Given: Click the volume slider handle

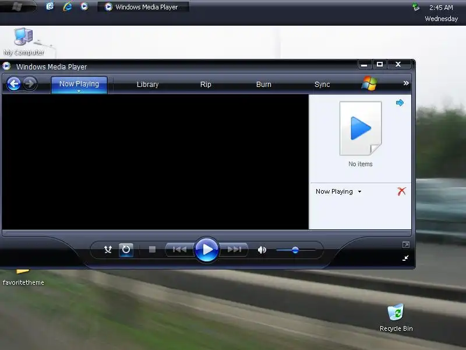Looking at the screenshot, I should [x=295, y=250].
